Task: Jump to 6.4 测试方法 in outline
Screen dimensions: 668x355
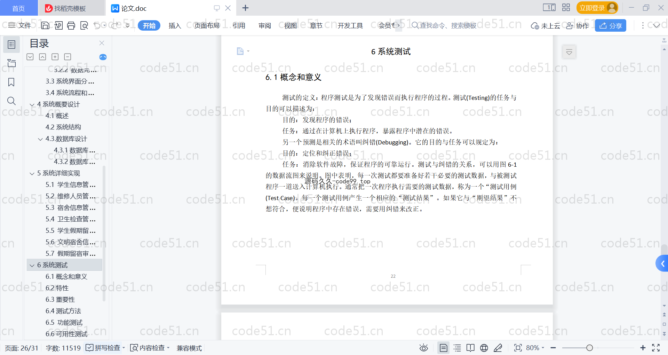Action: [63, 311]
